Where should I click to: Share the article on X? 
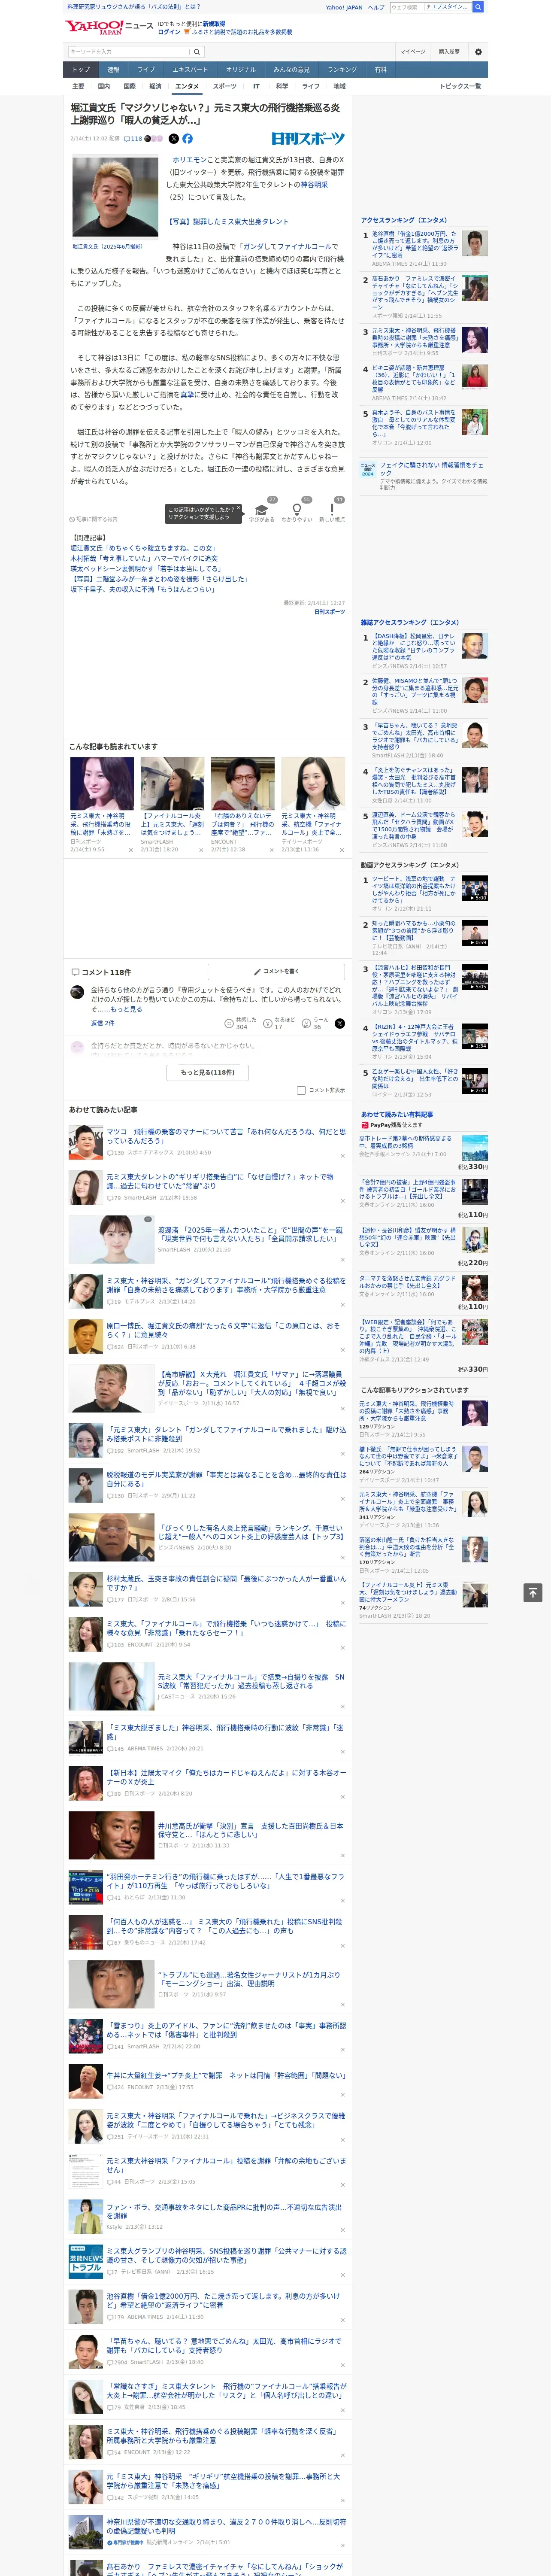[x=174, y=139]
